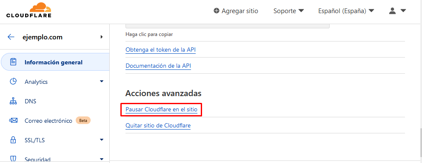The height and width of the screenshot is (163, 422).
Task: Click the plus icon beside Agregar sitio
Action: point(217,11)
